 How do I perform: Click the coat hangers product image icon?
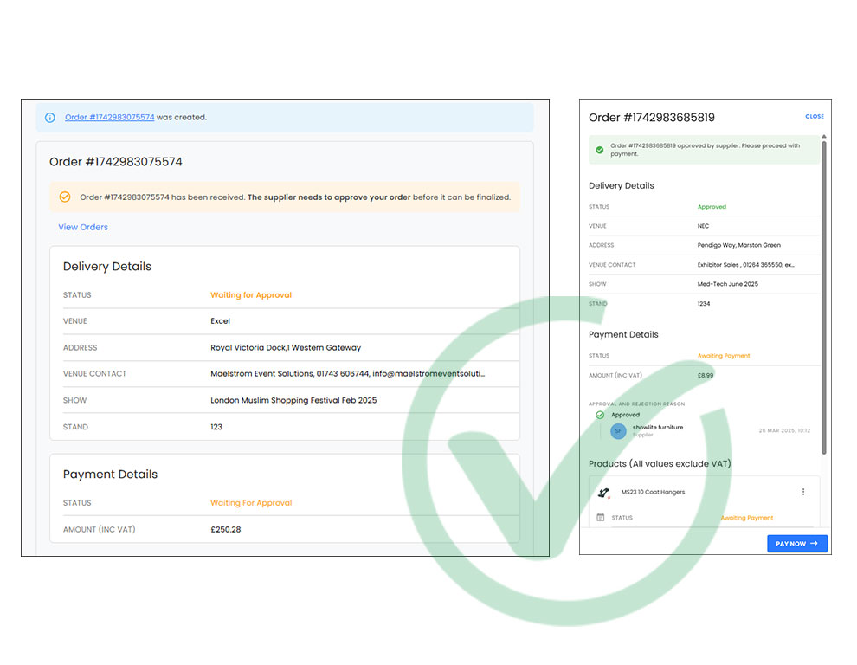coord(603,493)
